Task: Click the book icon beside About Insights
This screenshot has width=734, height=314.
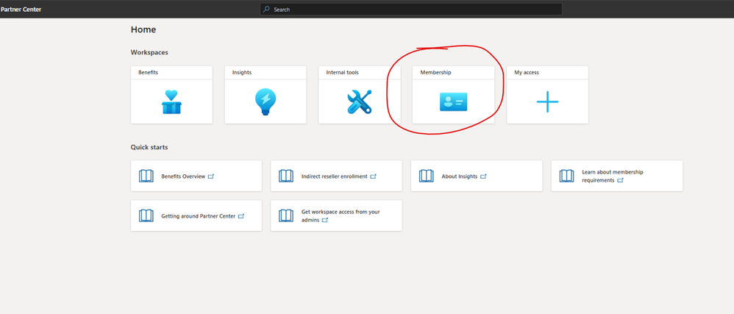Action: (x=426, y=176)
